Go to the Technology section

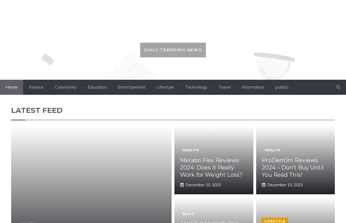pos(196,87)
